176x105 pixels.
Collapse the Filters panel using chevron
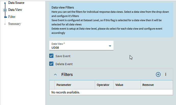55,74
